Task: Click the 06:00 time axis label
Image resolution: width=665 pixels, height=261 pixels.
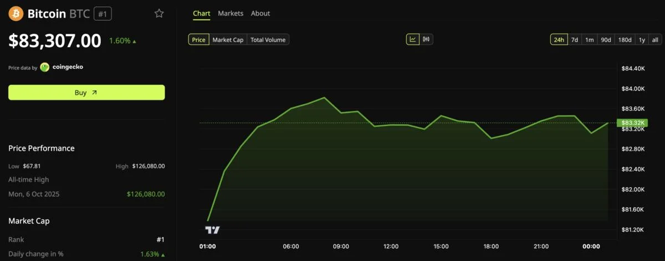Action: tap(291, 247)
